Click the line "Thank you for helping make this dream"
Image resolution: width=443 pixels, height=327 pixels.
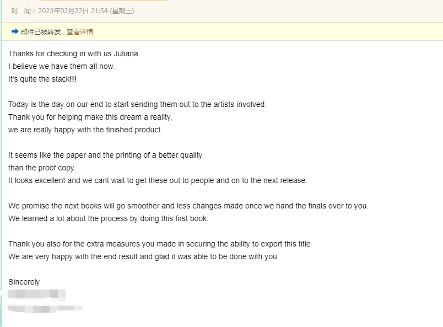(90, 117)
